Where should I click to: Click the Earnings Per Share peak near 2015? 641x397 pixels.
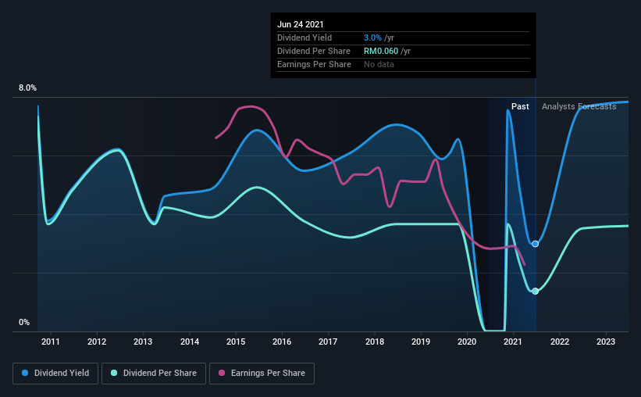pos(251,107)
